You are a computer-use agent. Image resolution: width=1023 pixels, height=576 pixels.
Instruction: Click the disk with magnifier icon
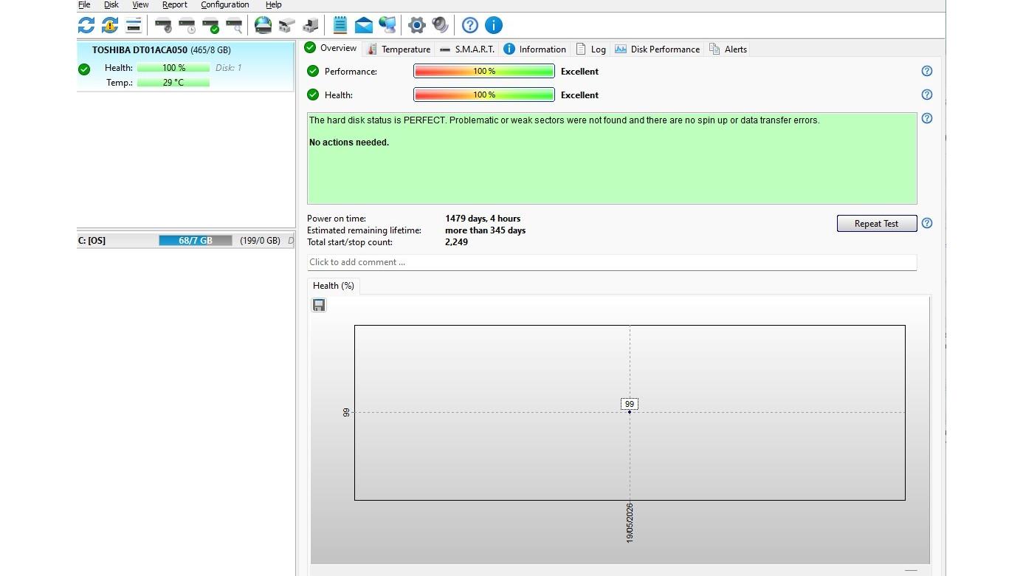click(x=235, y=25)
